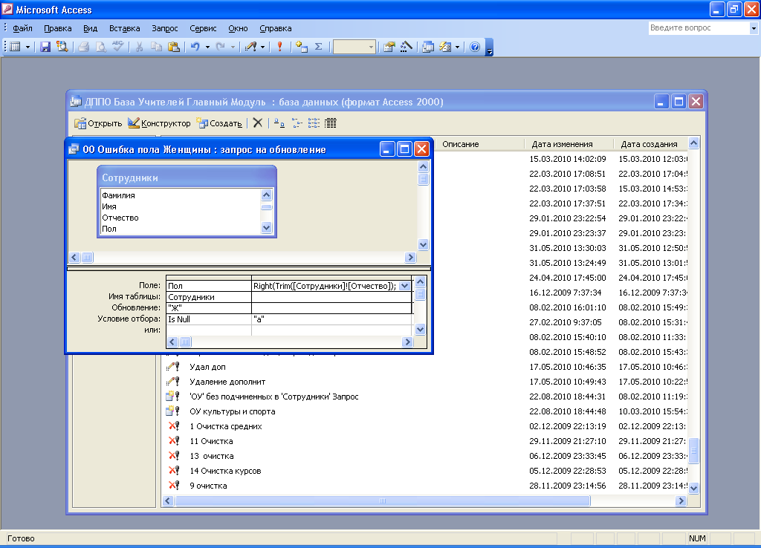Click the File Search toolbar icon
Image resolution: width=761 pixels, height=548 pixels.
point(62,47)
